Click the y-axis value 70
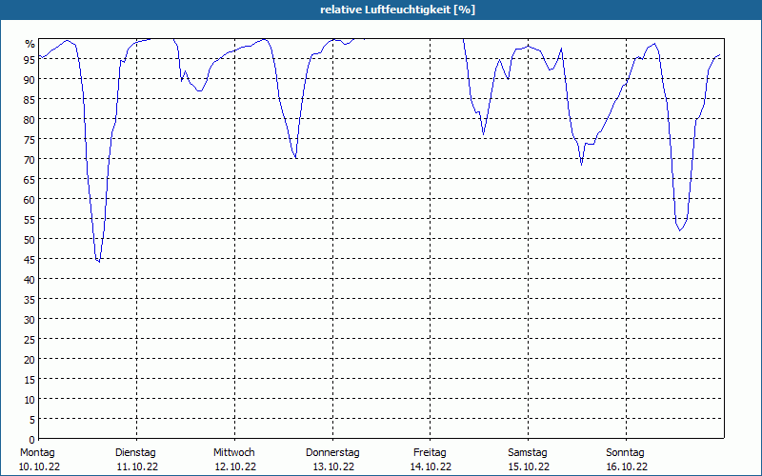The image size is (762, 476). (30, 159)
